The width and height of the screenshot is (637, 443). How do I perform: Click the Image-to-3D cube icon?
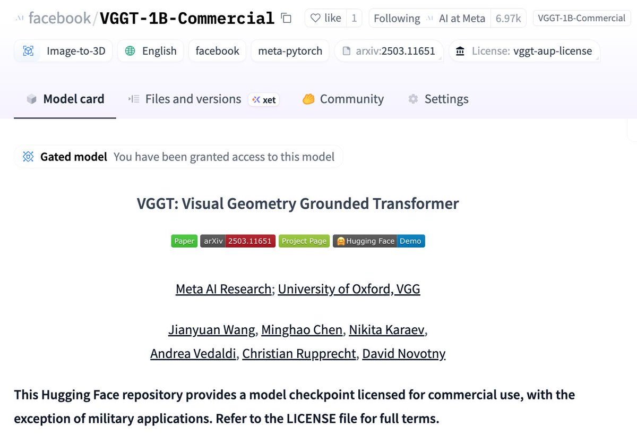tap(28, 51)
